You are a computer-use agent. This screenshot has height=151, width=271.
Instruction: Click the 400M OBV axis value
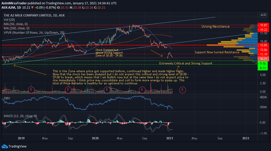(x=263, y=97)
